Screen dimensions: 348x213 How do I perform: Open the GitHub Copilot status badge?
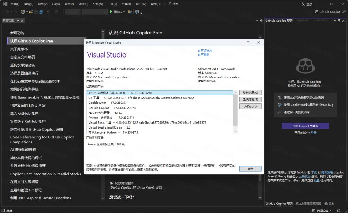click(328, 12)
